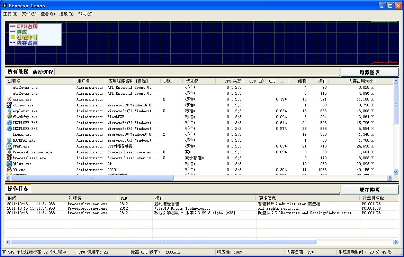The image size is (404, 257).
Task: Open the 主要 menu
Action: click(10, 14)
